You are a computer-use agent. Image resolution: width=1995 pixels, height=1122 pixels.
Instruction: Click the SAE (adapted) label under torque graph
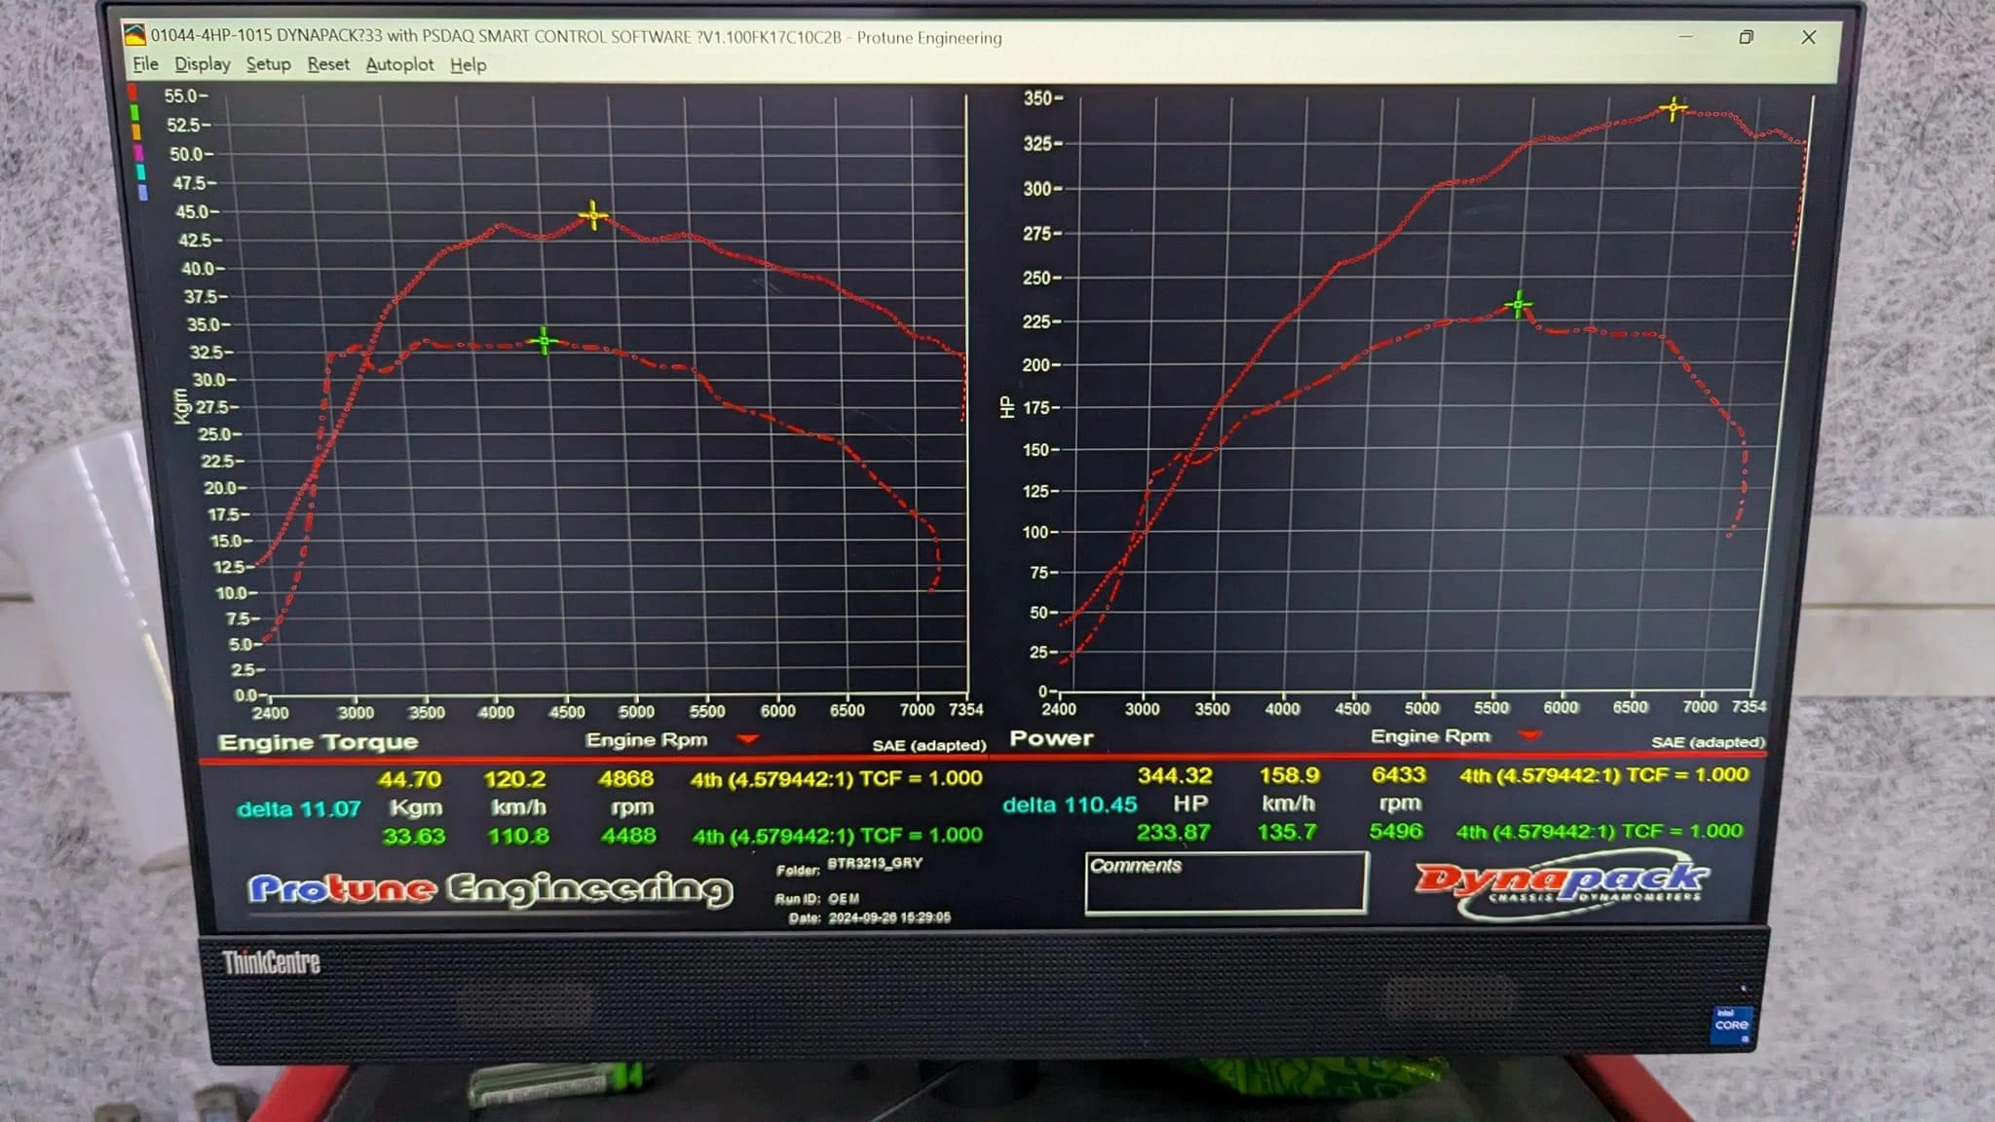(x=928, y=745)
